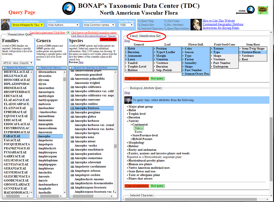
Task: Click the photo icon beside Ampelaster carolinianus
Action: tap(72, 167)
